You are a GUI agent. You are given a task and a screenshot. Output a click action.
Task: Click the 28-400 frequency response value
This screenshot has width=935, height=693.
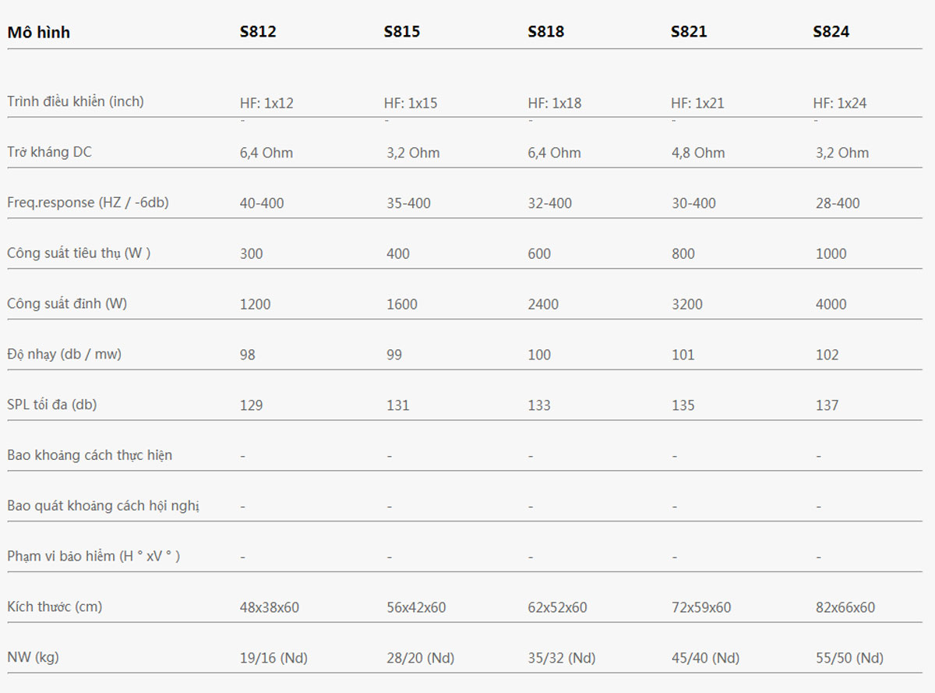(838, 203)
